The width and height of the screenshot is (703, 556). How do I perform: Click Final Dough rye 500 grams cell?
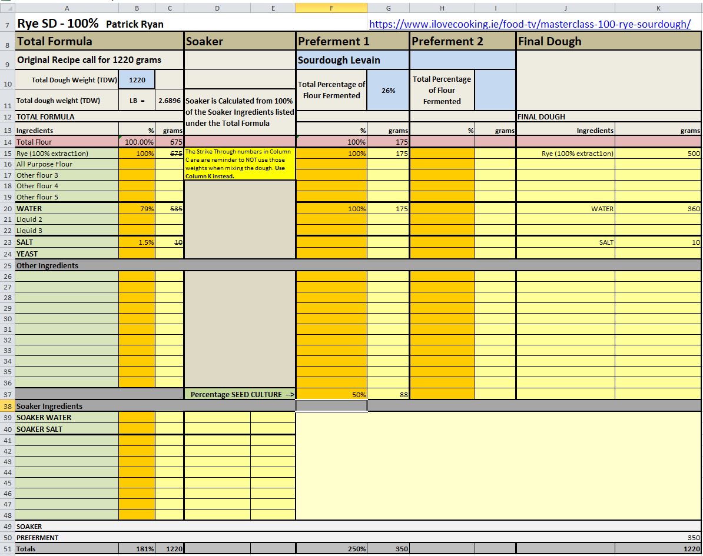[658, 154]
